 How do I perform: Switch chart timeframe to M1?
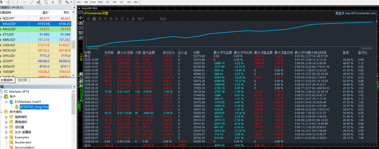click(x=79, y=2)
